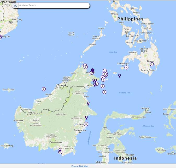Click the Pontianak city label

tap(18, 120)
